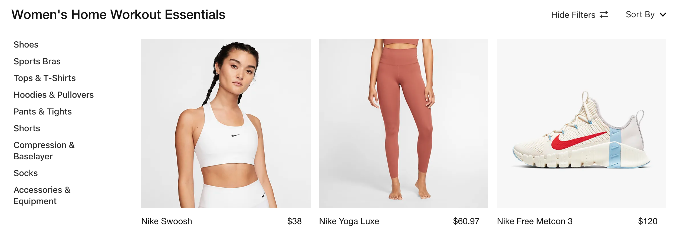This screenshot has height=229, width=677.
Task: Select the Sports Bras category
Action: tap(37, 61)
